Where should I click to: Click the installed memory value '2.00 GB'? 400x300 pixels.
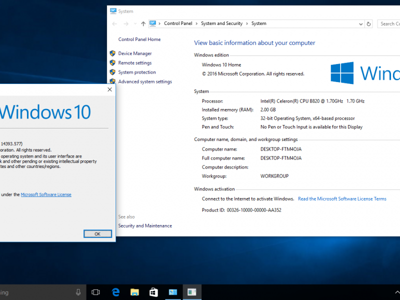point(268,109)
